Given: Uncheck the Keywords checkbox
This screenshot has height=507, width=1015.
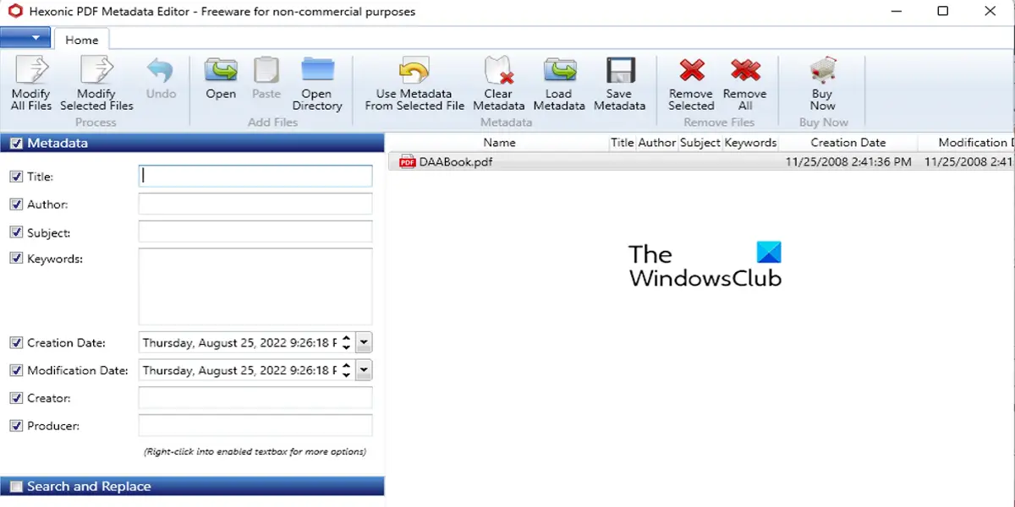Looking at the screenshot, I should coord(16,259).
